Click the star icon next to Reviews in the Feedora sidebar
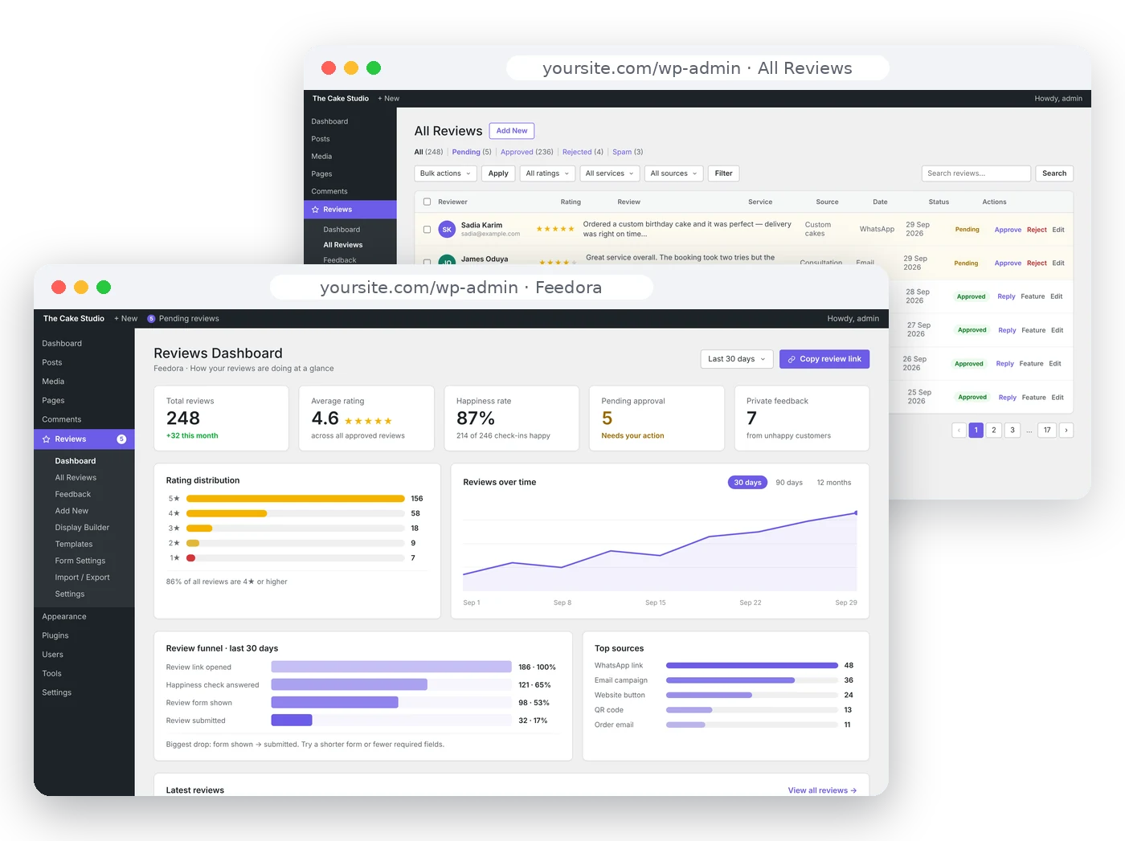Image resolution: width=1125 pixels, height=841 pixels. pos(47,439)
